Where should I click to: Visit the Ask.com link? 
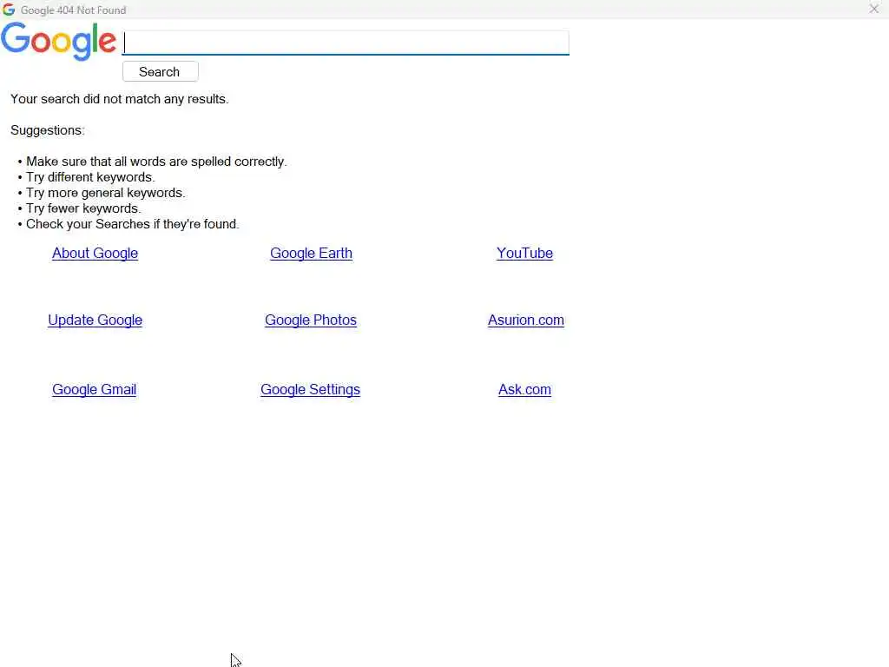tap(524, 390)
